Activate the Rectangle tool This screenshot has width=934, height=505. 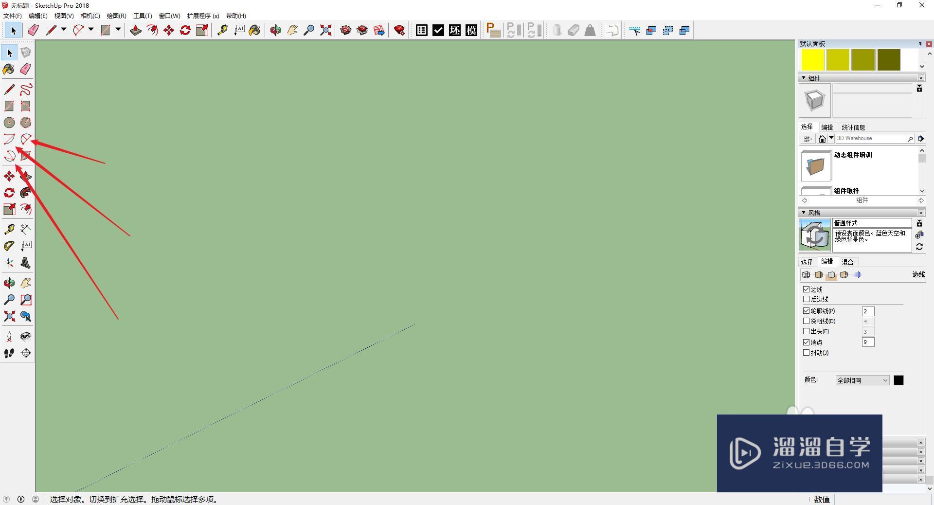(x=8, y=106)
